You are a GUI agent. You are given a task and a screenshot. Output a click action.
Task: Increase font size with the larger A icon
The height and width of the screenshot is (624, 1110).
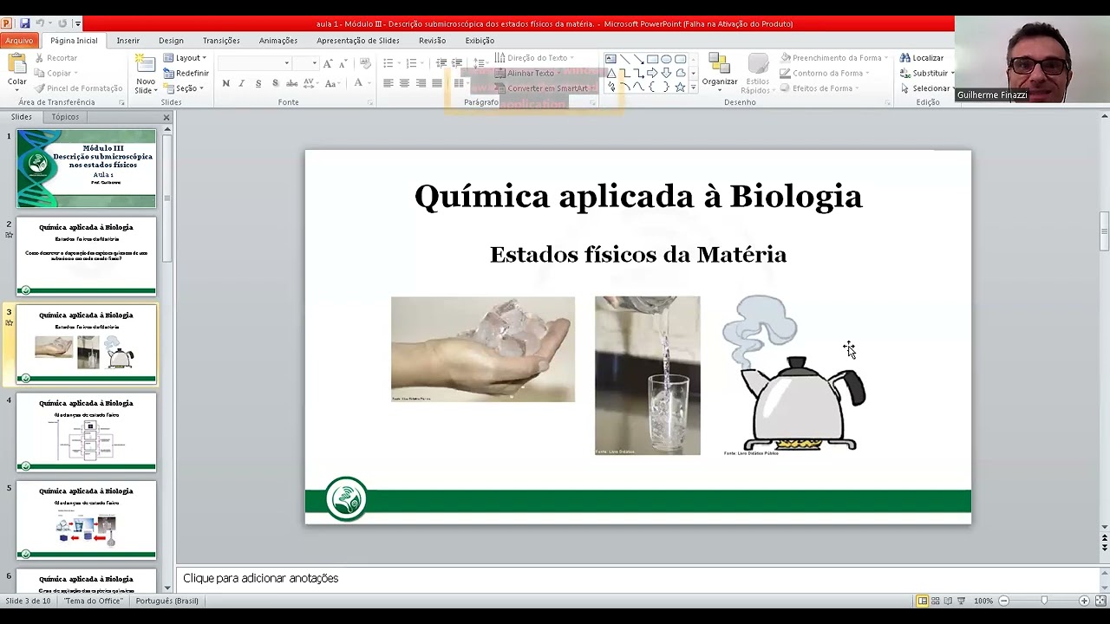327,63
